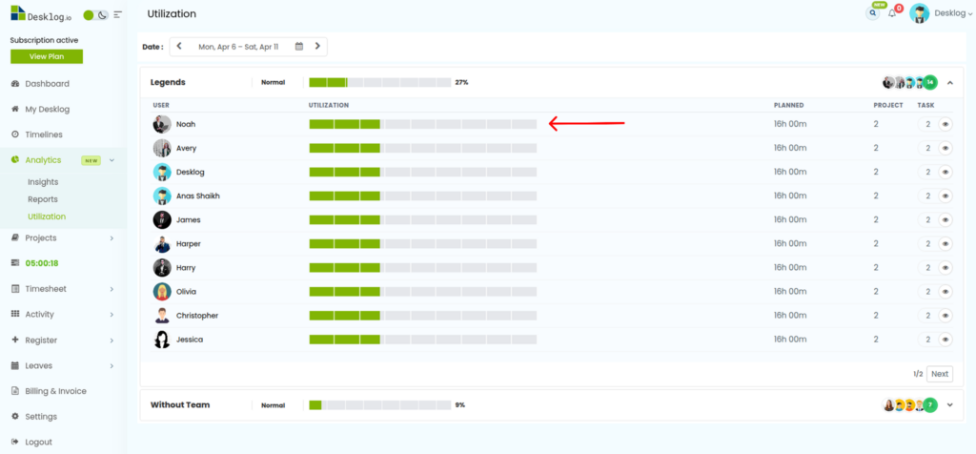Viewport: 976px width, 454px height.
Task: Click the Next pagination button
Action: pyautogui.click(x=939, y=374)
